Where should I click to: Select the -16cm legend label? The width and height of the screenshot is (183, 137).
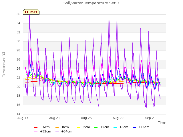click(45, 127)
